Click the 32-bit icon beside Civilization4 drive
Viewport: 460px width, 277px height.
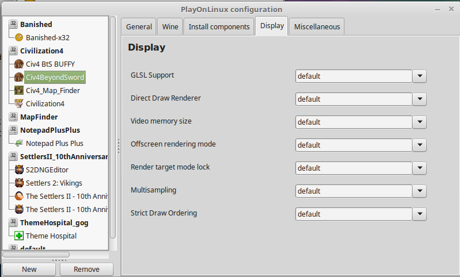pyautogui.click(x=13, y=51)
